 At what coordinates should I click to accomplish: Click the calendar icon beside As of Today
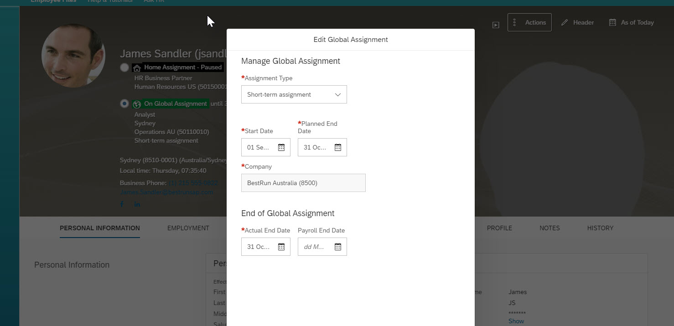click(613, 22)
